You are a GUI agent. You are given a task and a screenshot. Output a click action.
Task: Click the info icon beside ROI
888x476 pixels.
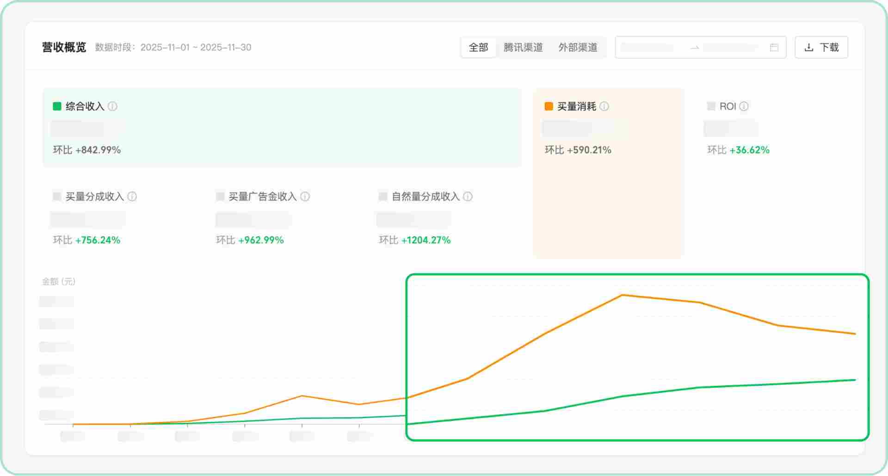click(x=744, y=106)
